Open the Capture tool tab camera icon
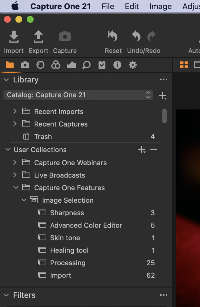 coord(25,65)
